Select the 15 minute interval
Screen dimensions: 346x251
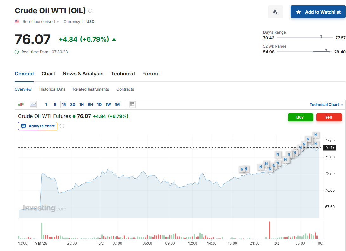point(64,105)
